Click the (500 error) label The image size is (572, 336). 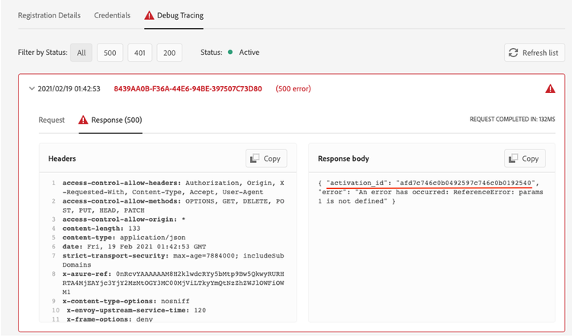294,88
